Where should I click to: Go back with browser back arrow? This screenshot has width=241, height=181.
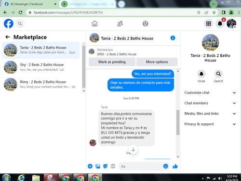[5, 13]
